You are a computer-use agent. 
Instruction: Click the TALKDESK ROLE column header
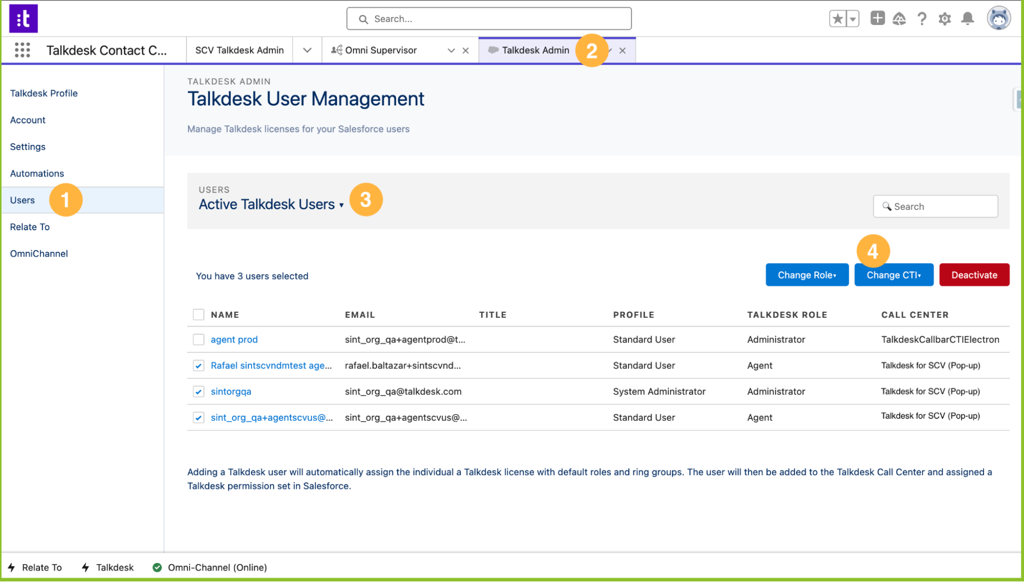[787, 315]
